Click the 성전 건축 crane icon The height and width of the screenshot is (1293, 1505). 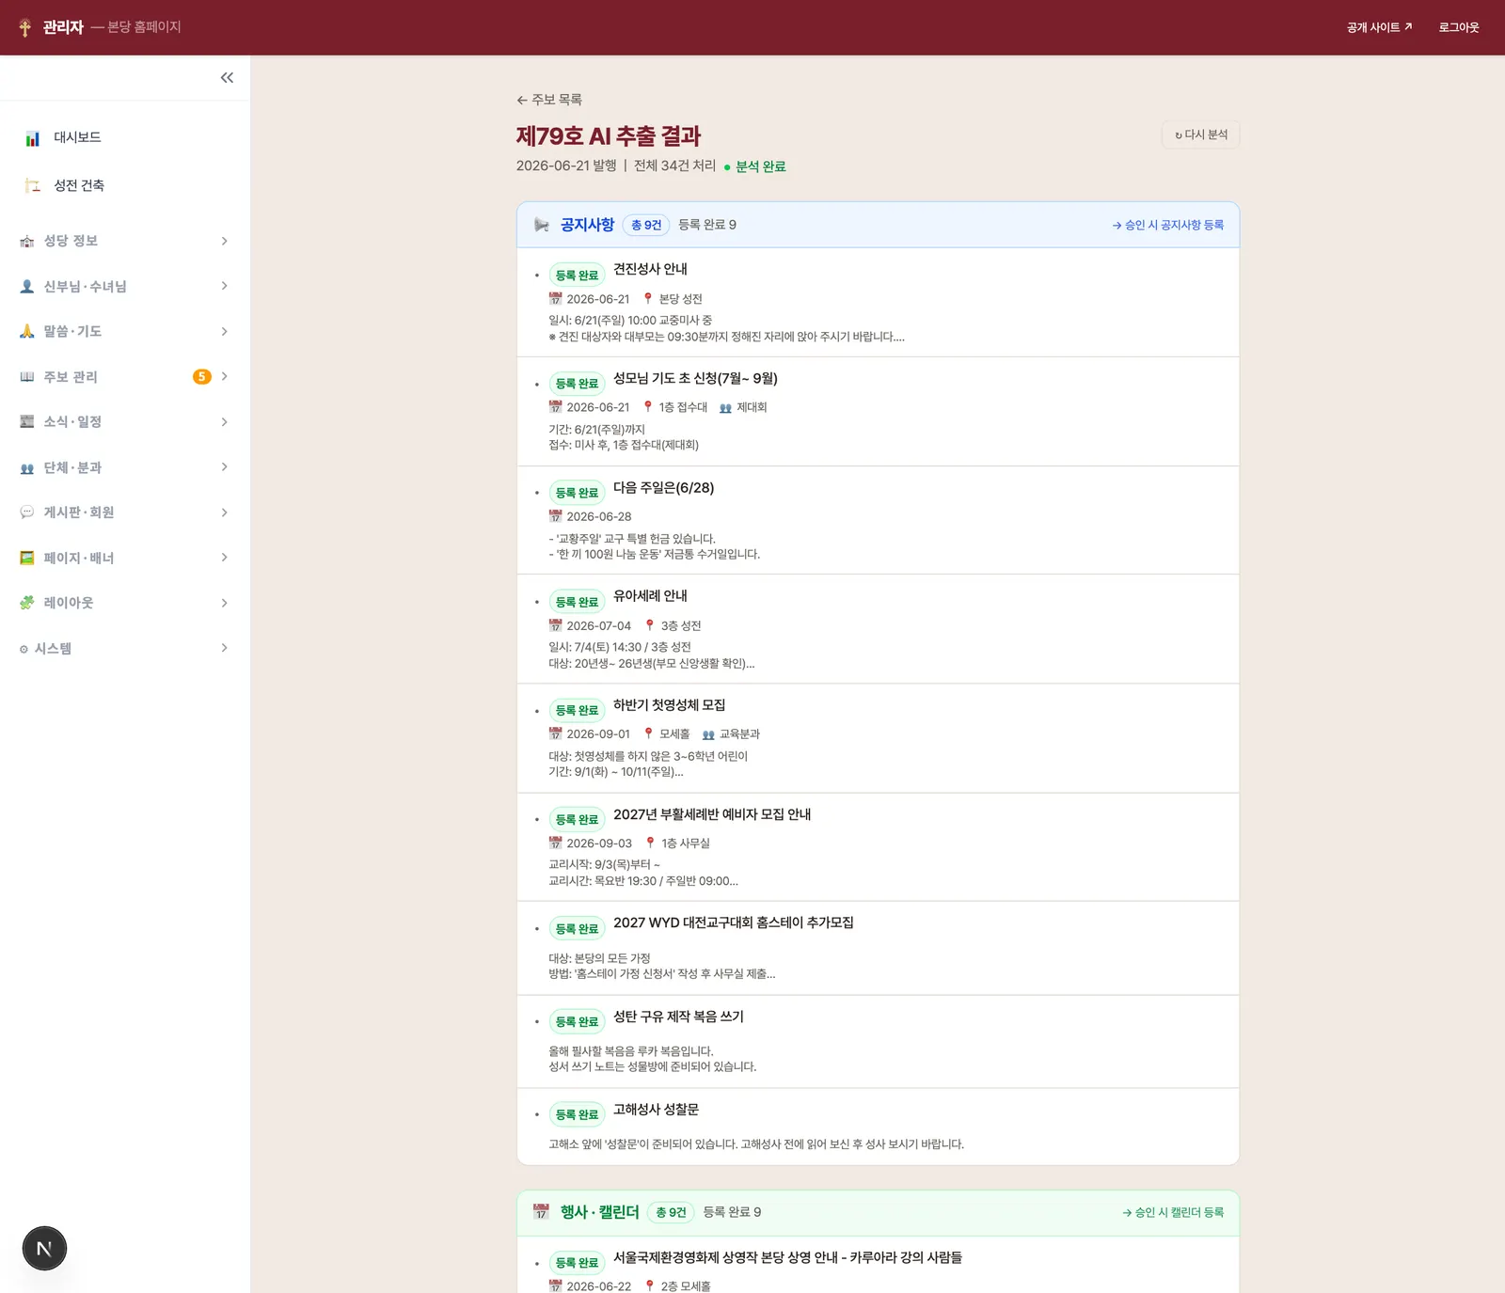click(33, 185)
